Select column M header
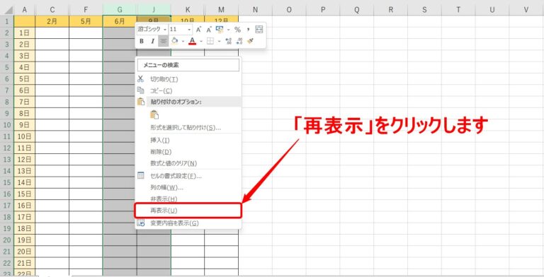 pyautogui.click(x=221, y=10)
